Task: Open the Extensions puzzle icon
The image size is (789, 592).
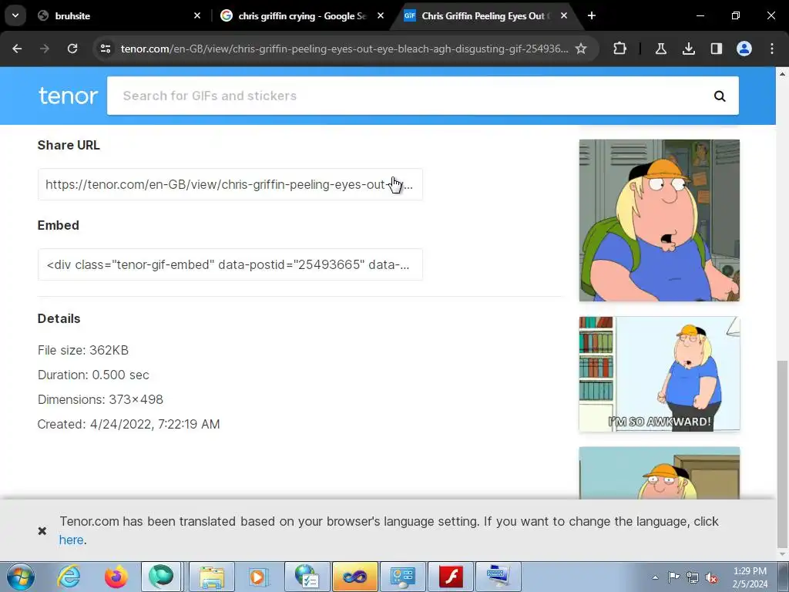Action: (x=620, y=49)
